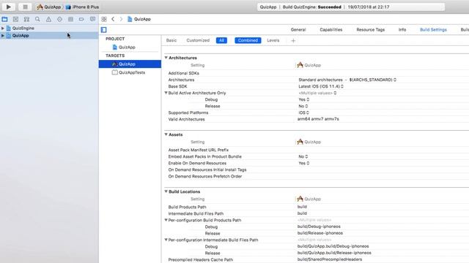Open the Find navigator magnifier icon
469x263 pixels.
point(37,19)
